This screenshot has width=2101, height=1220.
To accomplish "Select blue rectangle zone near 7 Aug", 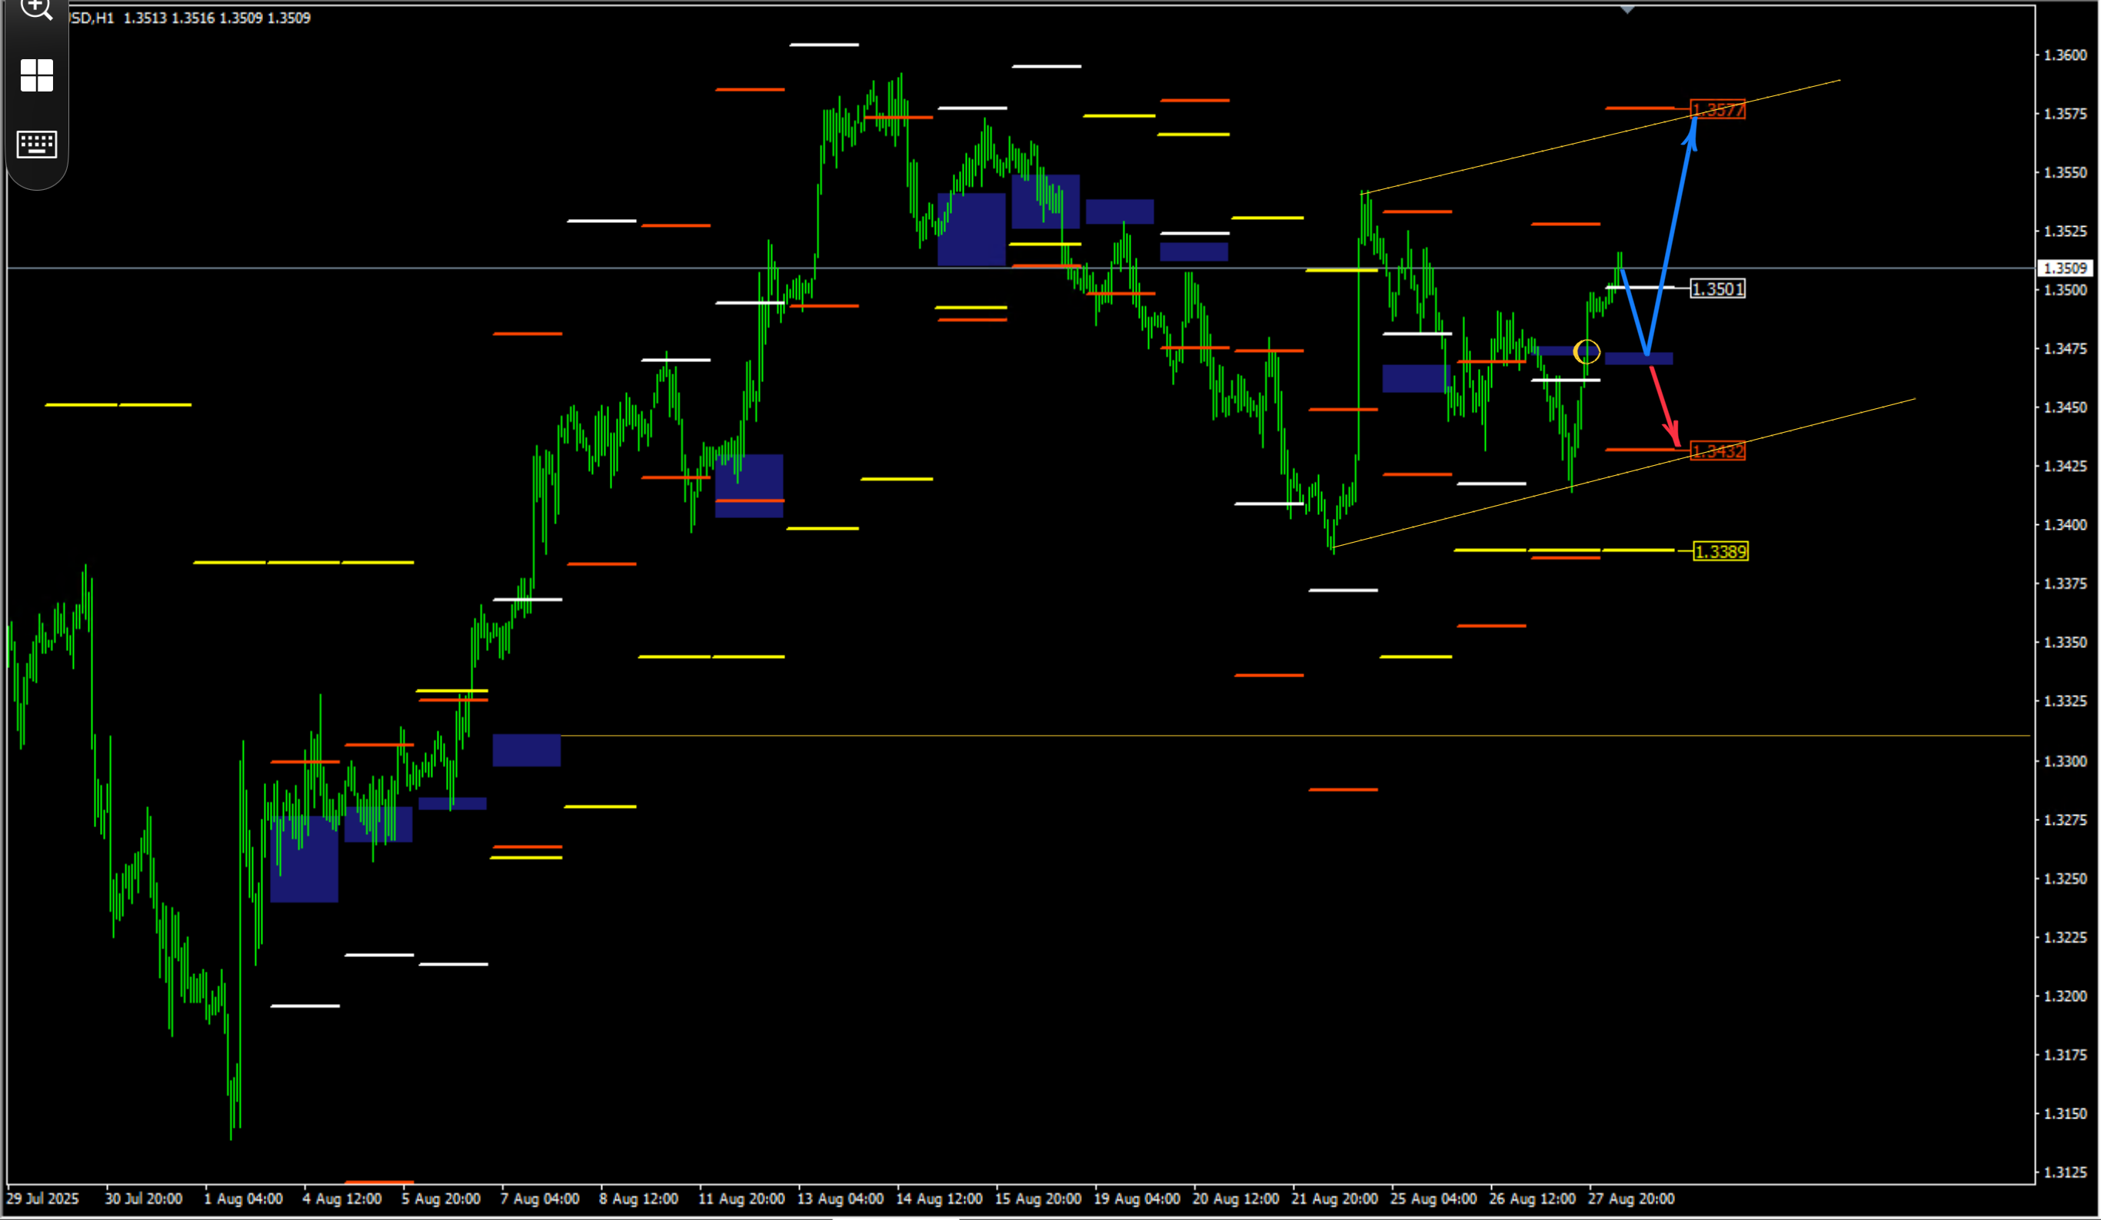I will click(x=526, y=750).
